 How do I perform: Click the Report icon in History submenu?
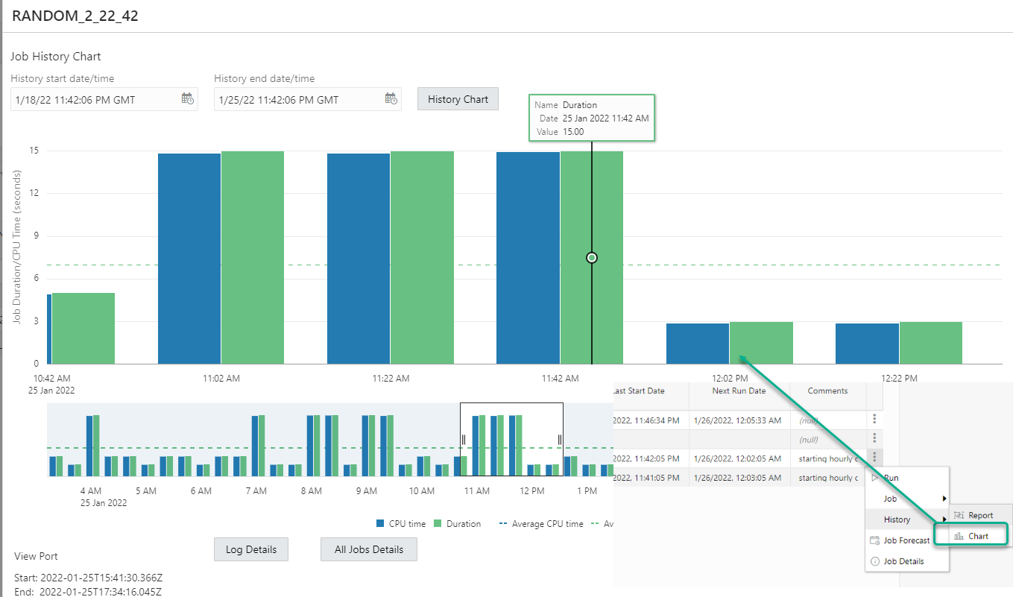(x=959, y=515)
